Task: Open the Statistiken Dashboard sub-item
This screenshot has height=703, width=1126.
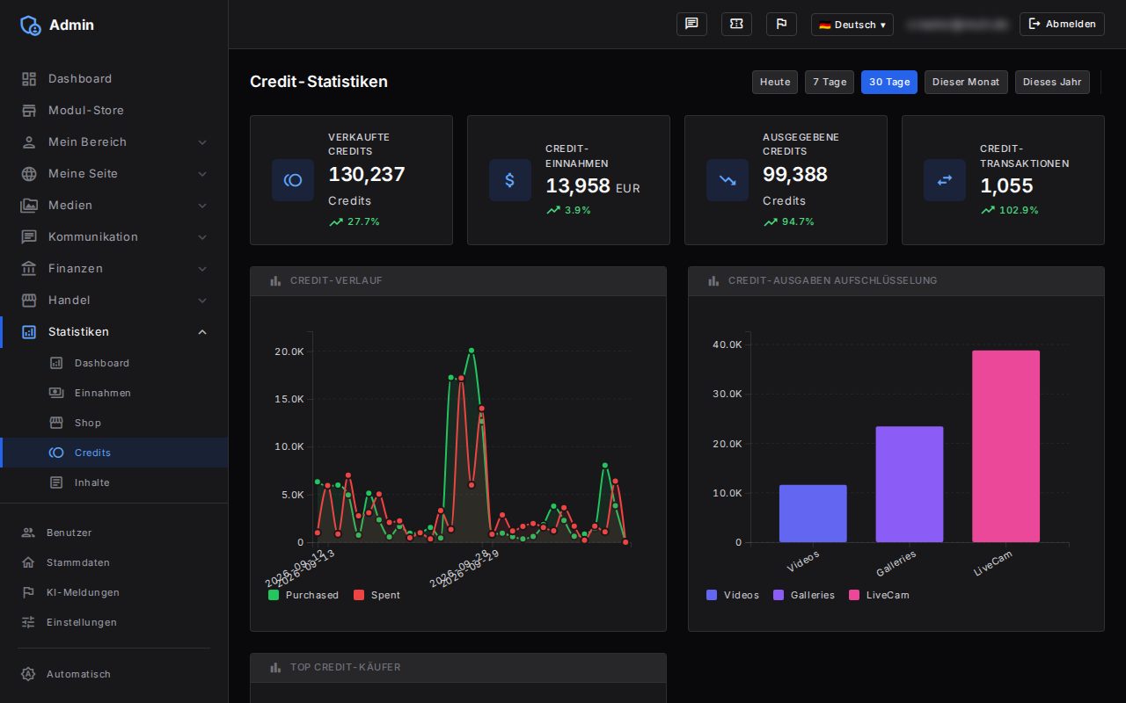Action: click(114, 363)
